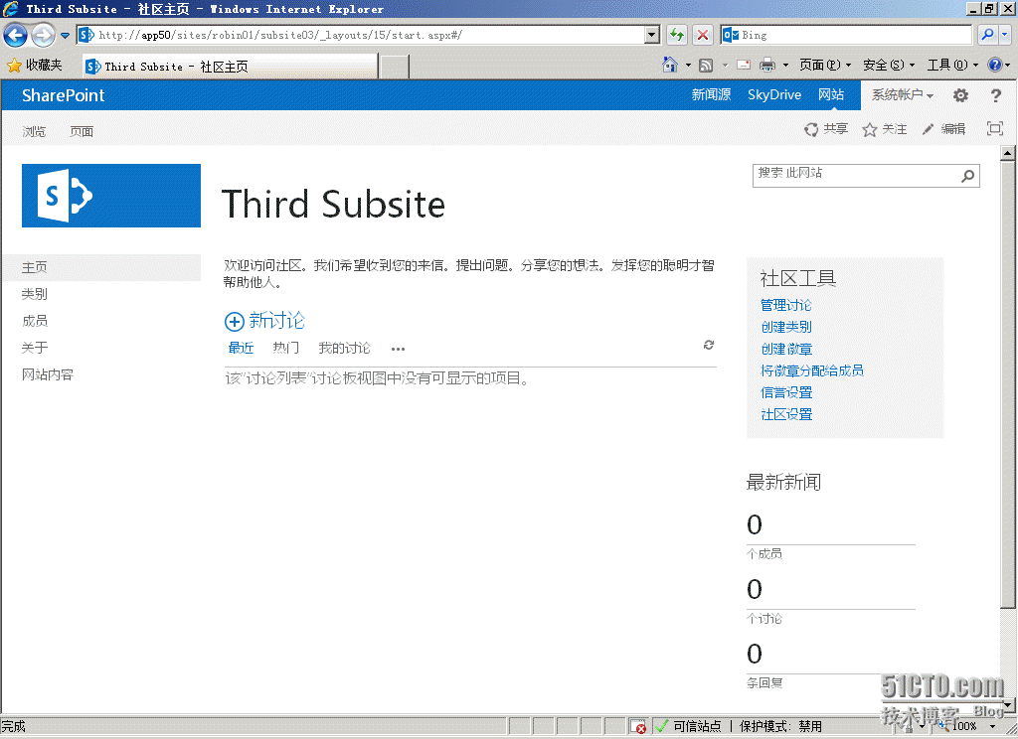1018x739 pixels.
Task: Click the Read Mail envelope icon
Action: 744,65
